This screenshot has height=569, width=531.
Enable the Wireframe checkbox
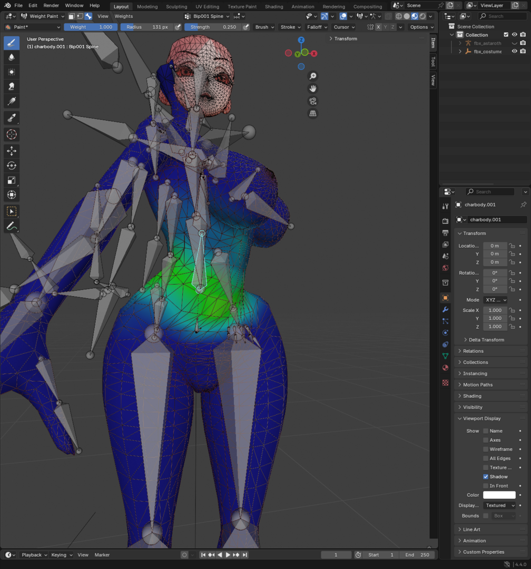(x=486, y=449)
